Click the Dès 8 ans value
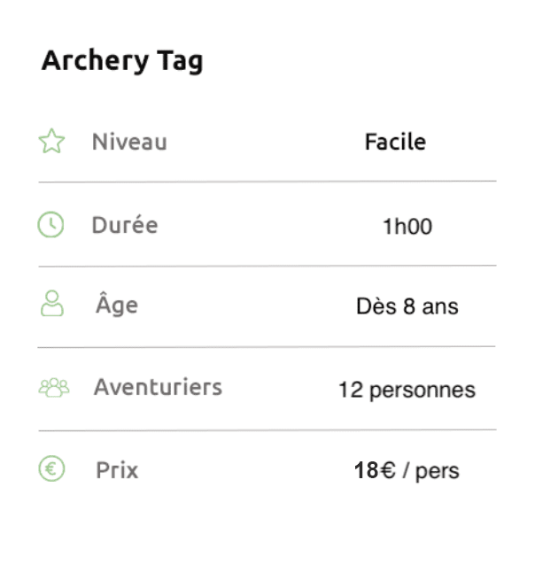Screen dimensions: 535x588 click(407, 306)
